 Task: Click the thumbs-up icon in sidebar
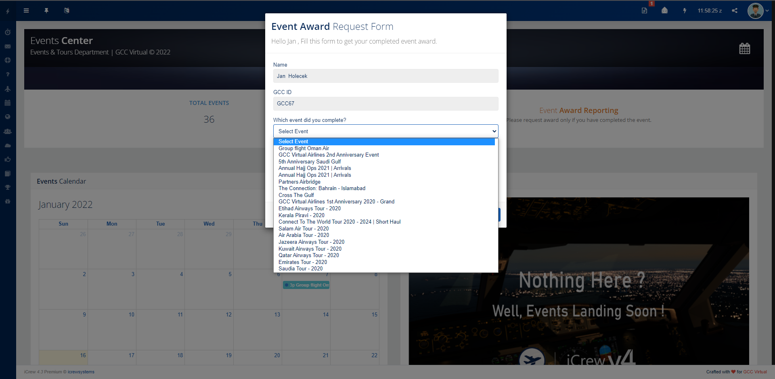coord(8,159)
